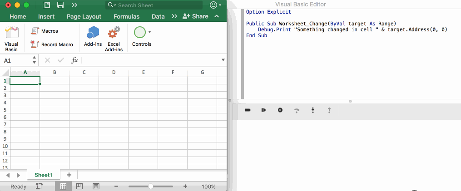
Task: Switch to Page Layout view
Action: (79, 186)
